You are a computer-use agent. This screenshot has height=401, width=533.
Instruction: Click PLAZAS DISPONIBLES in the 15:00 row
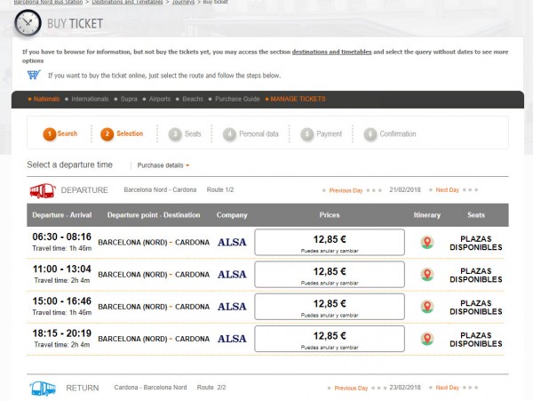476,307
